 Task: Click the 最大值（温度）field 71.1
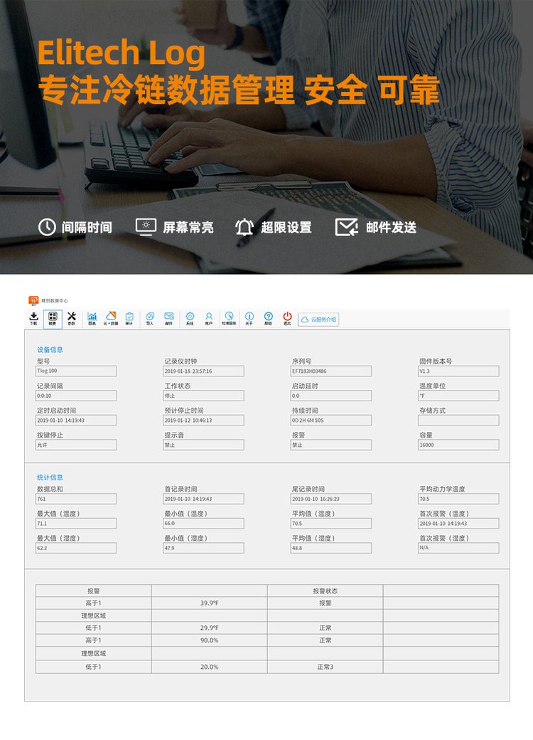tap(76, 524)
